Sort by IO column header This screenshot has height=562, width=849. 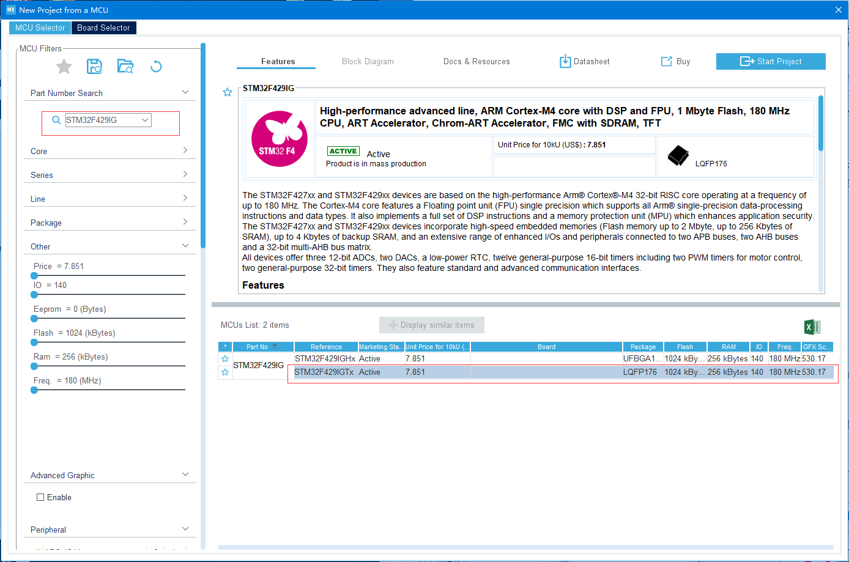758,347
